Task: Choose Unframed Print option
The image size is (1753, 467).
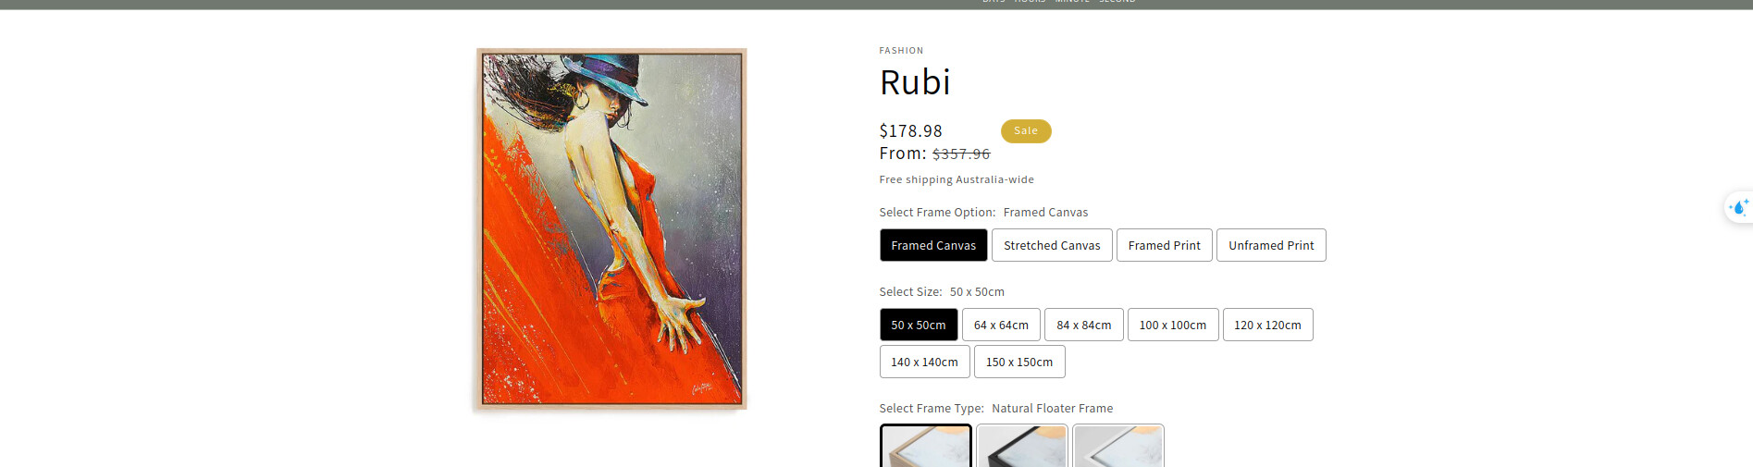Action: 1271,245
